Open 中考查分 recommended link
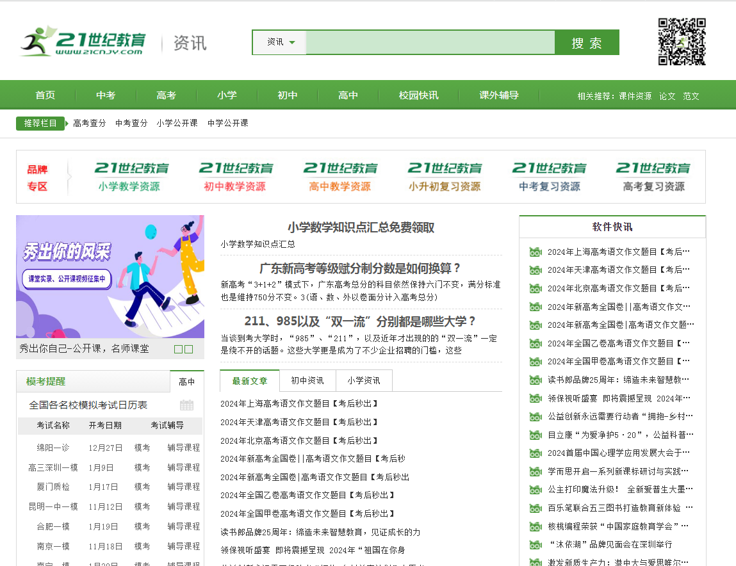 131,123
